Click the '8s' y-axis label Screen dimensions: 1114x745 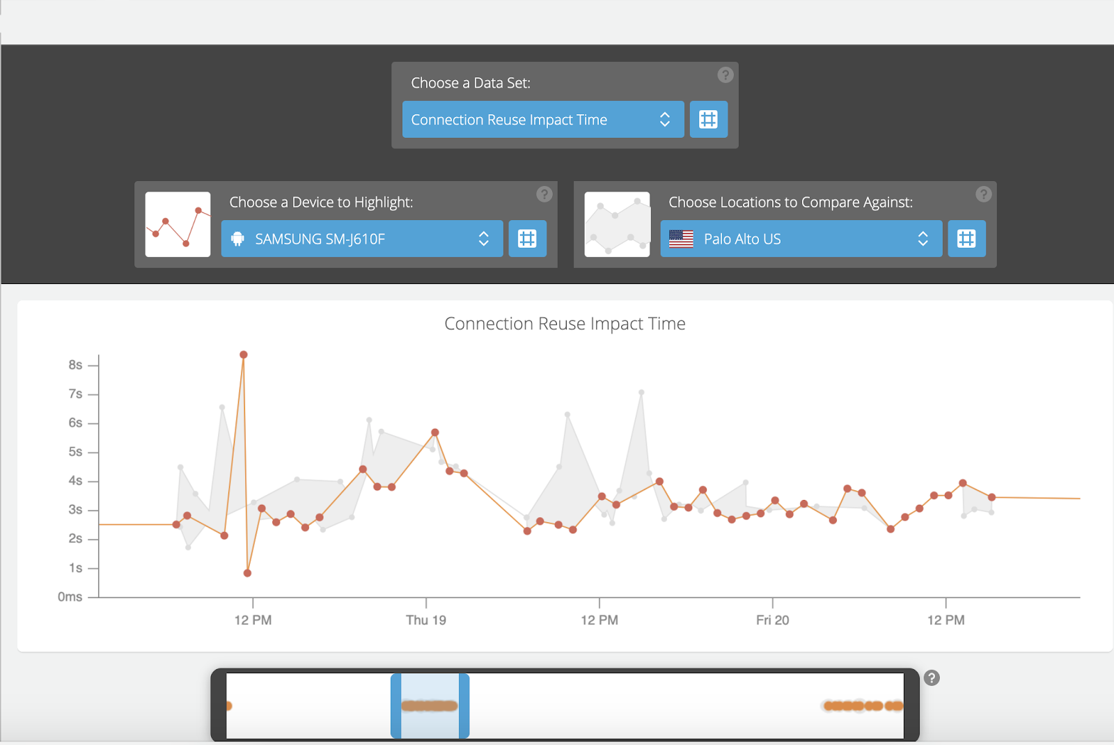tap(75, 365)
